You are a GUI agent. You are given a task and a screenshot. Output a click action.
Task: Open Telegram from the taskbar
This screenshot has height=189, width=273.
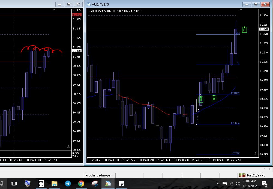68,184
